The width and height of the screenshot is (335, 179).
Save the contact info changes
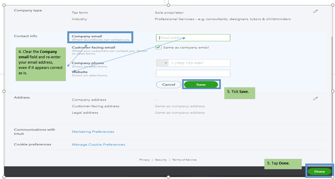(x=201, y=85)
